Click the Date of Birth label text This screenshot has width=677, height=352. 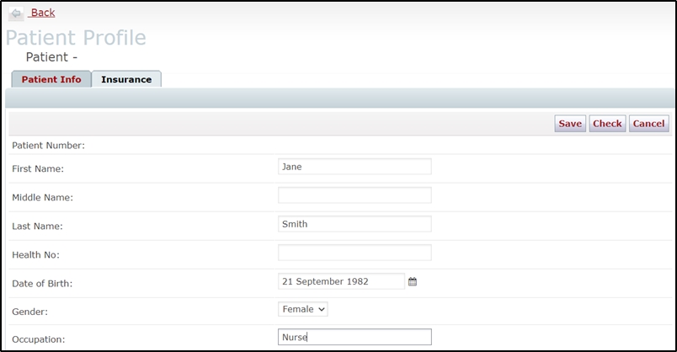pyautogui.click(x=42, y=284)
